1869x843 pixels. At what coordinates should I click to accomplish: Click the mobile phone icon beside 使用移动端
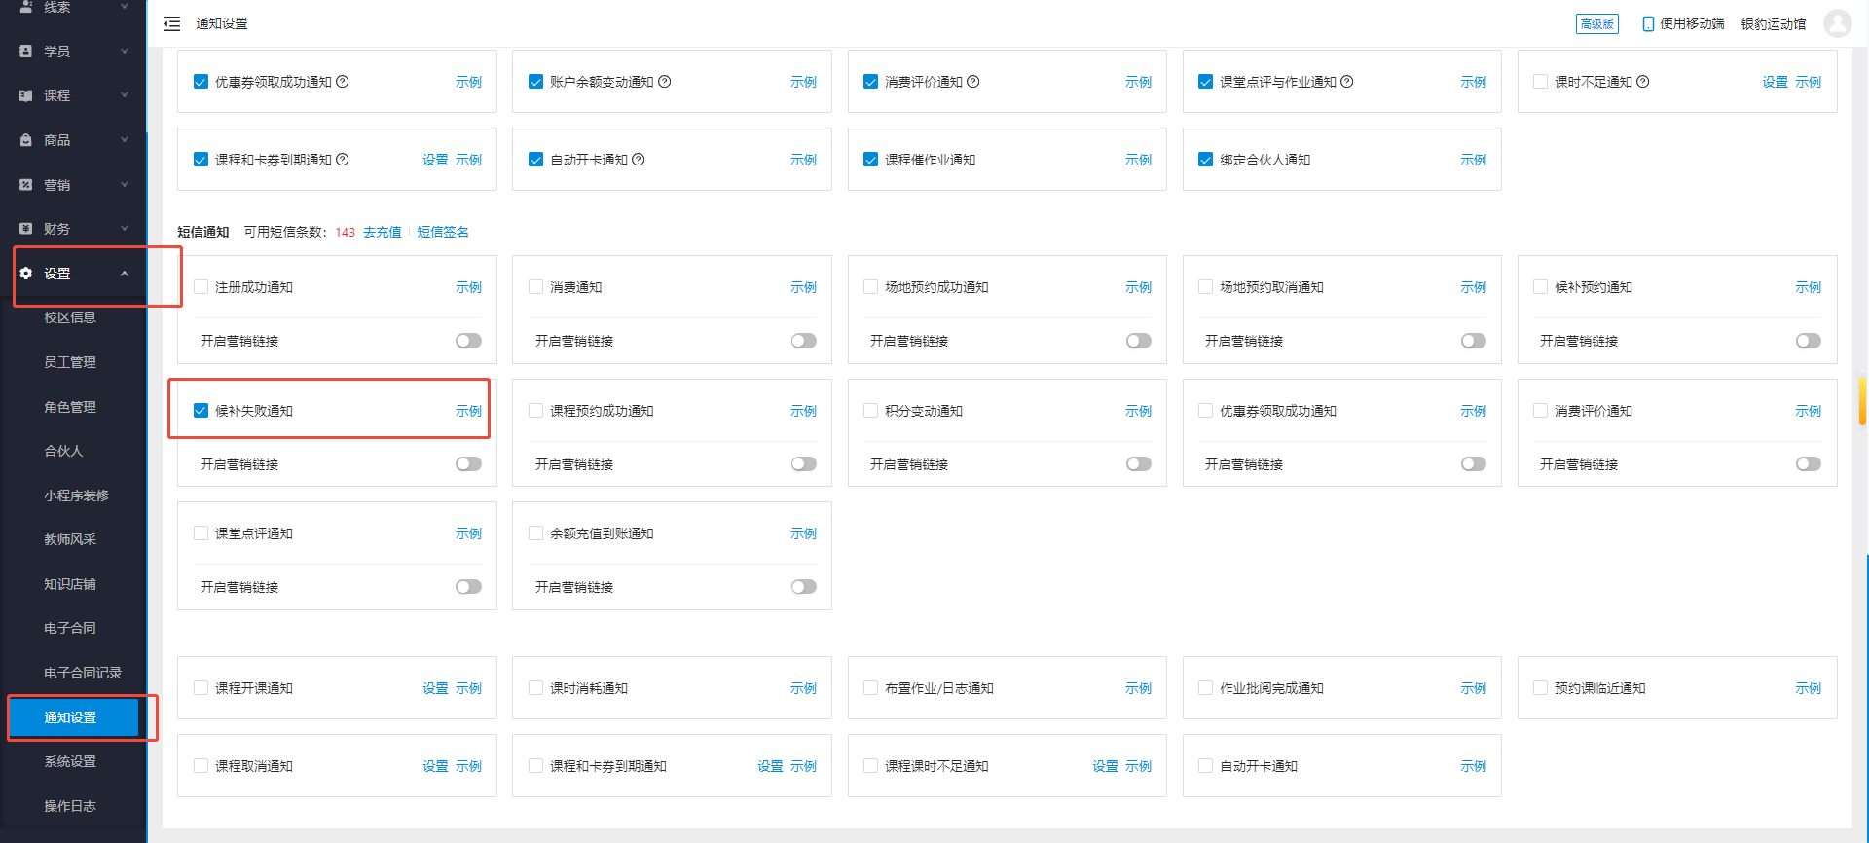pyautogui.click(x=1648, y=23)
